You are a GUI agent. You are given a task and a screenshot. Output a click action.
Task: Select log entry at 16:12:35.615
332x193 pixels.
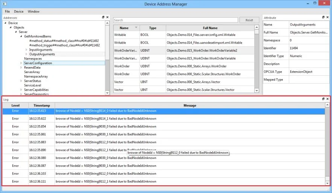[x=164, y=111]
